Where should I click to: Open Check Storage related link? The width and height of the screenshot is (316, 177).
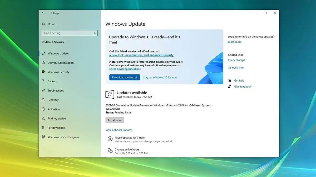click(x=236, y=60)
